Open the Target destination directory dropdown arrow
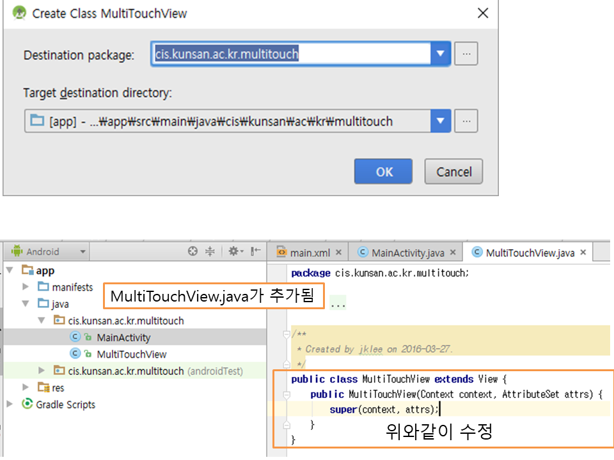This screenshot has height=460, width=614. tap(440, 121)
